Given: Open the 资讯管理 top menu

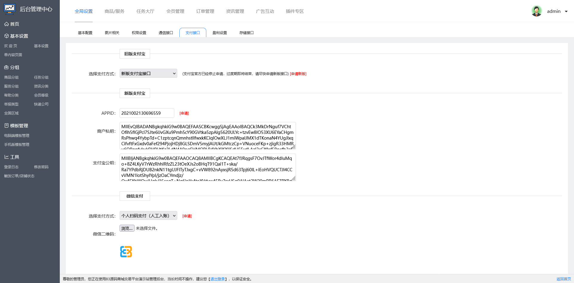Looking at the screenshot, I should click(x=235, y=11).
